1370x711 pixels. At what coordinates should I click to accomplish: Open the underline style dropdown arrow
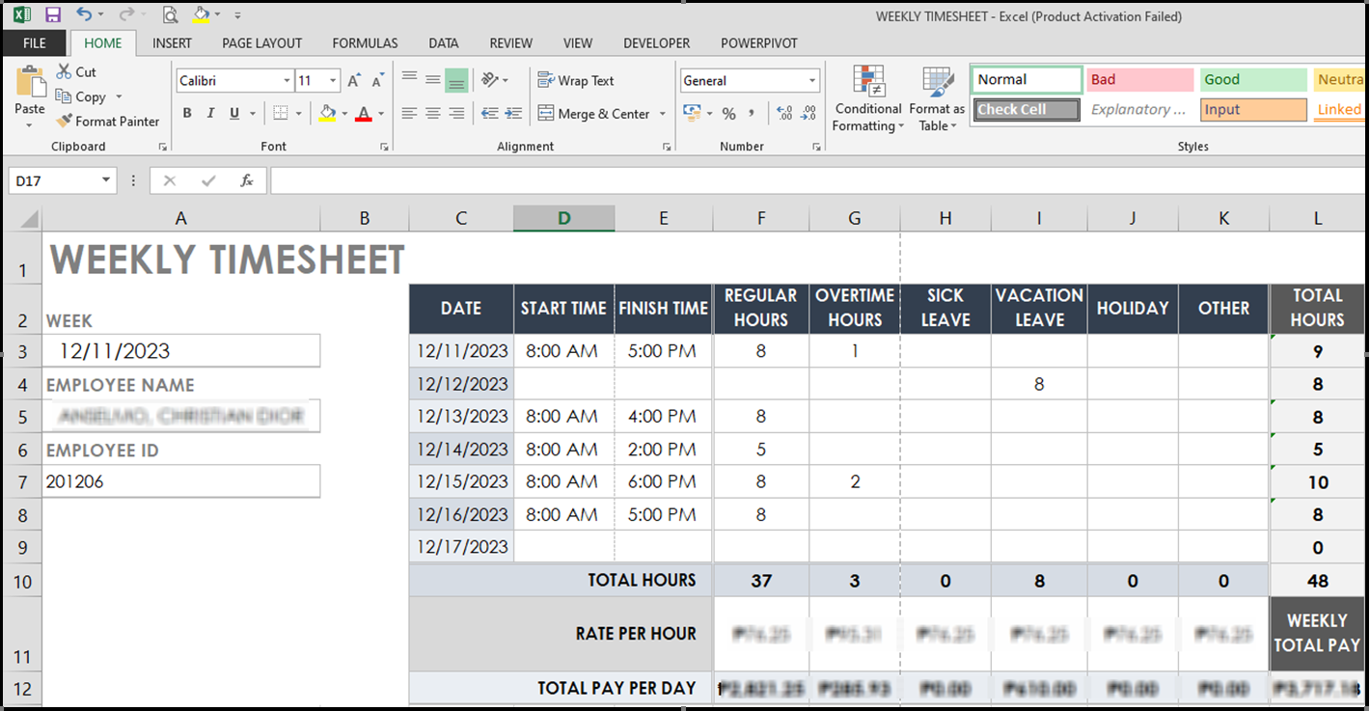click(251, 114)
